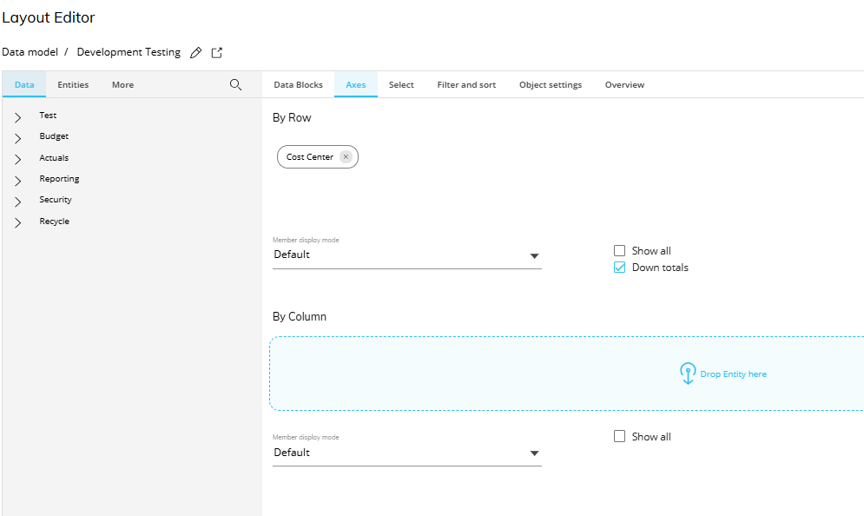Switch to the Entities tab

[73, 85]
